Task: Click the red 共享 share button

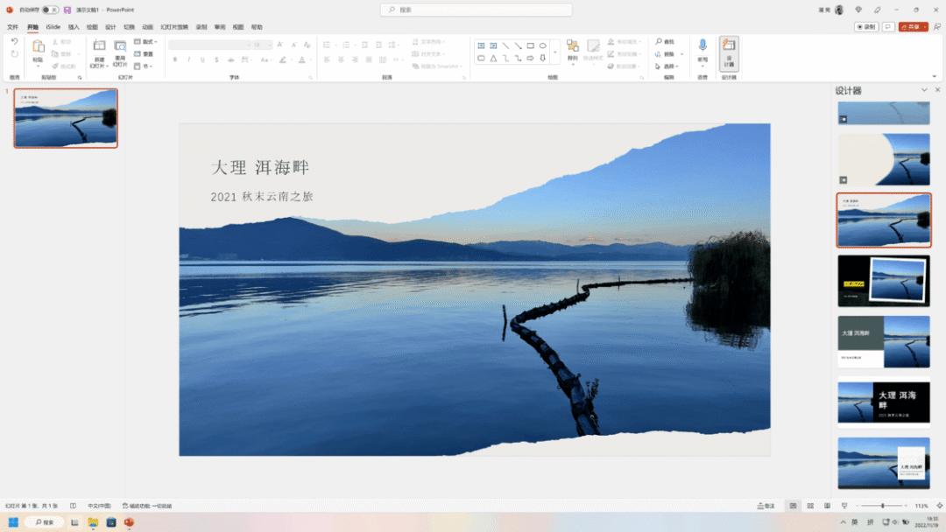Action: (913, 27)
